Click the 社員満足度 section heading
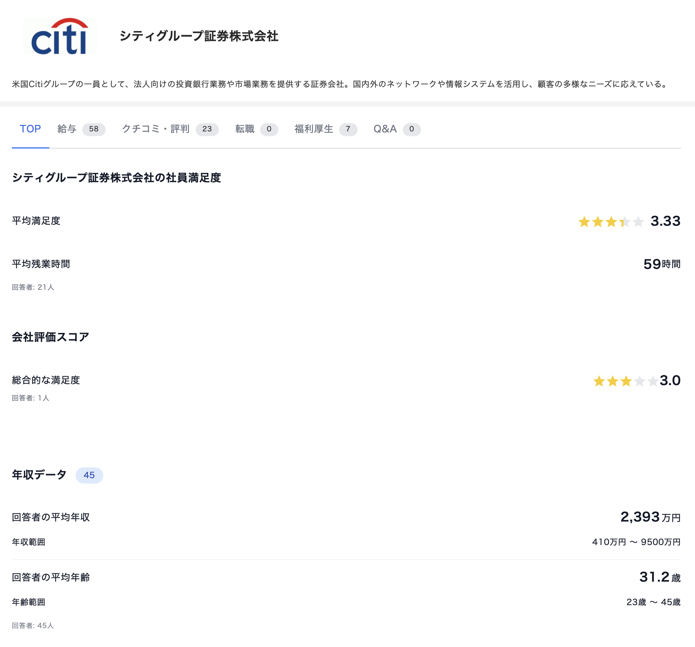695x647 pixels. (116, 178)
